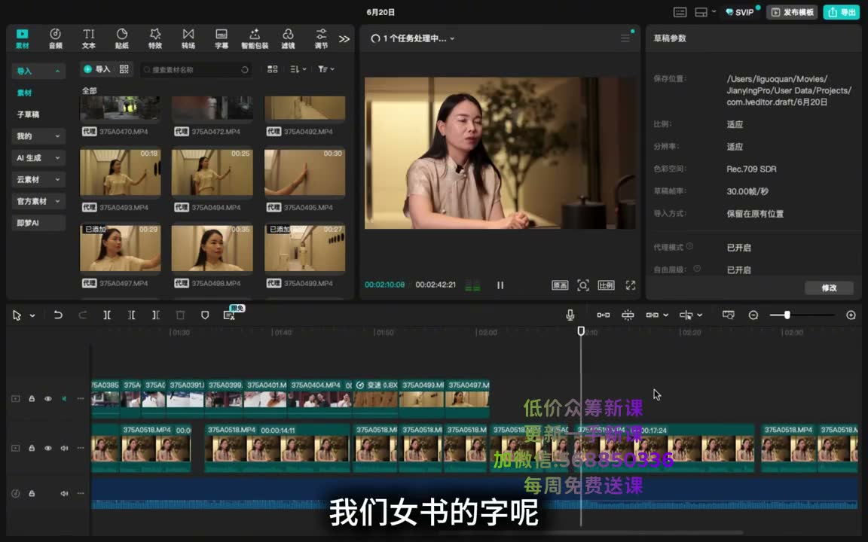The height and width of the screenshot is (542, 868).
Task: Open the sort-order dropdown in media bin
Action: tap(298, 69)
